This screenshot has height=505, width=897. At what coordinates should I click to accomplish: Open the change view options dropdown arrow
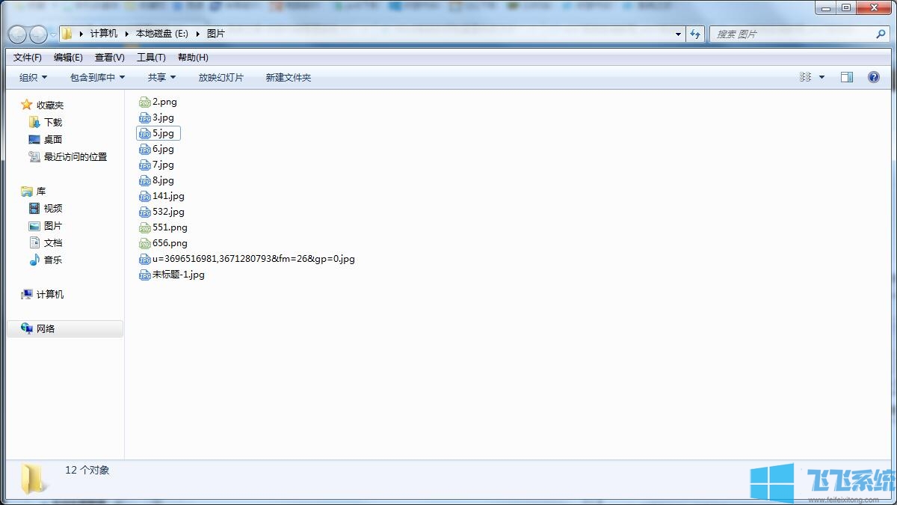tap(822, 77)
